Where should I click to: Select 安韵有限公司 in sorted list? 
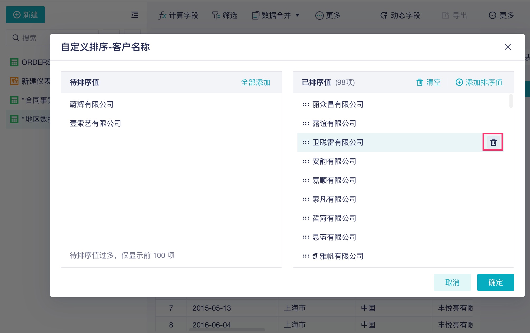pos(334,161)
